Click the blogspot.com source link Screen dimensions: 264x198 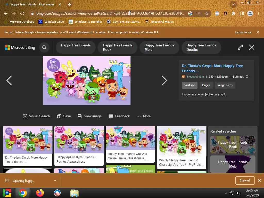(x=195, y=77)
